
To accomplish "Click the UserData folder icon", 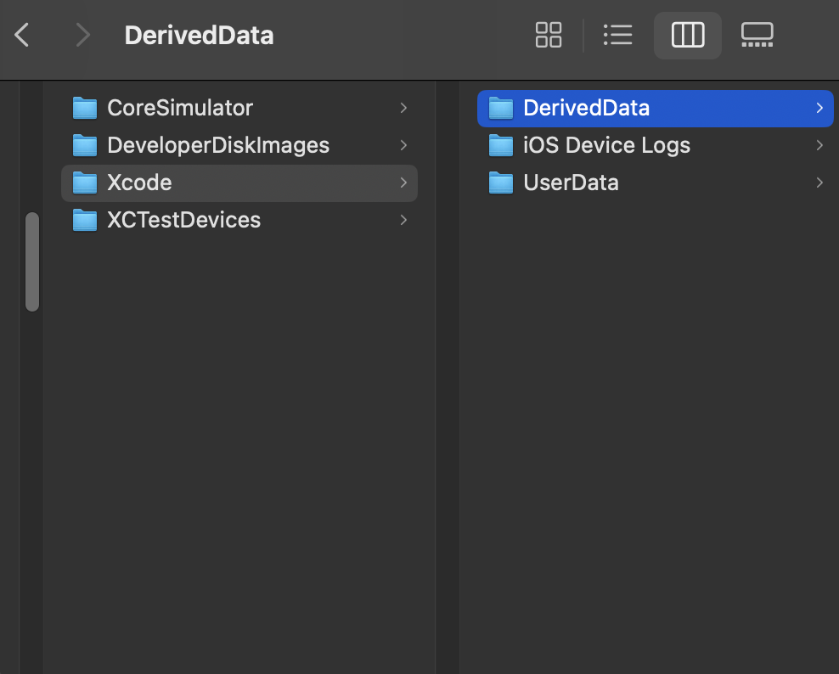I will coord(501,183).
